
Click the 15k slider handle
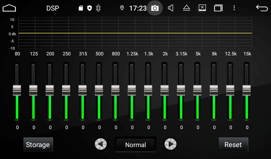[247, 90]
